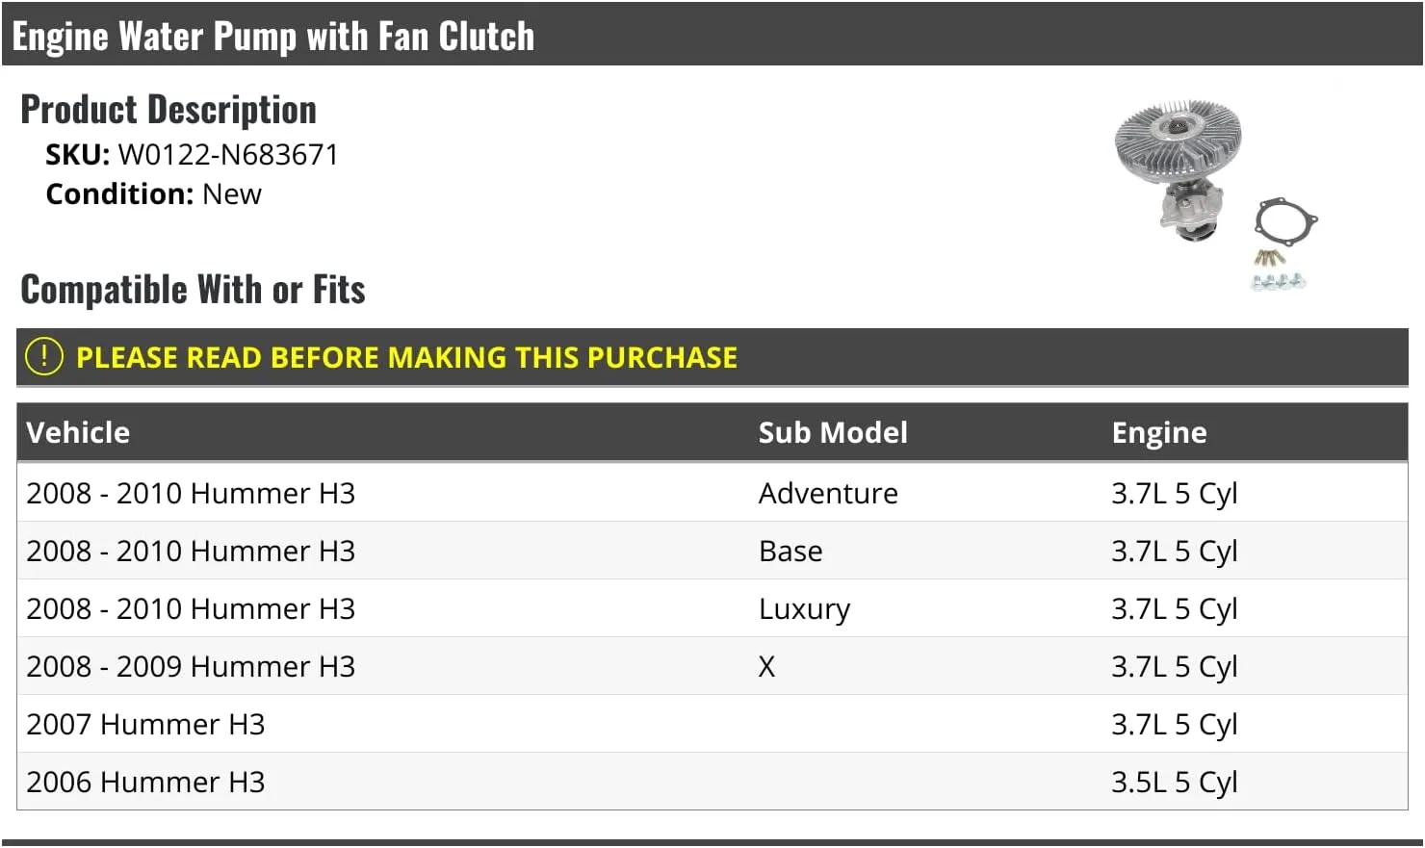Select the 2007 Hummer H3 row

tap(712, 724)
